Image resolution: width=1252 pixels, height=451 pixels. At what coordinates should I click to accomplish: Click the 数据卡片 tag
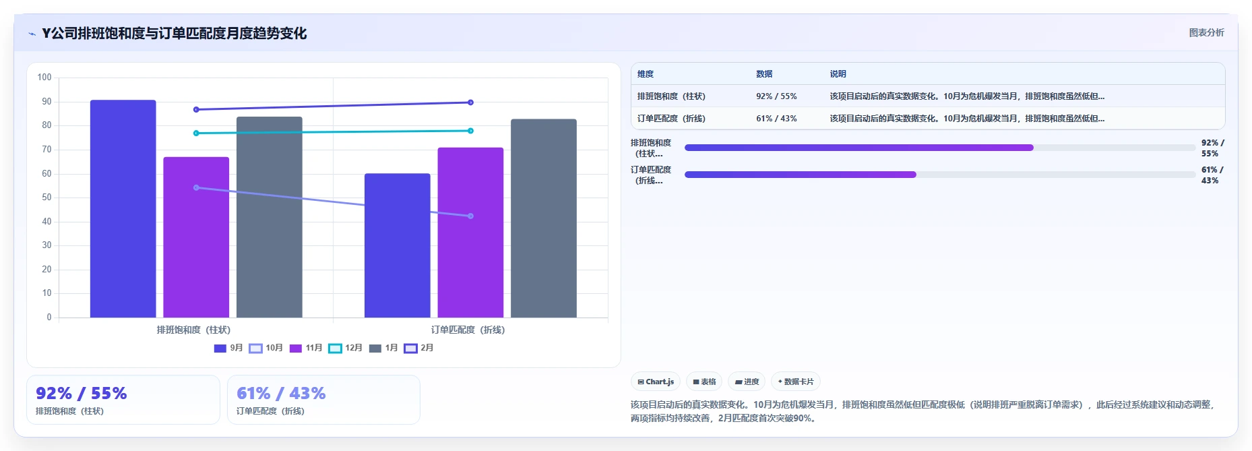click(796, 382)
